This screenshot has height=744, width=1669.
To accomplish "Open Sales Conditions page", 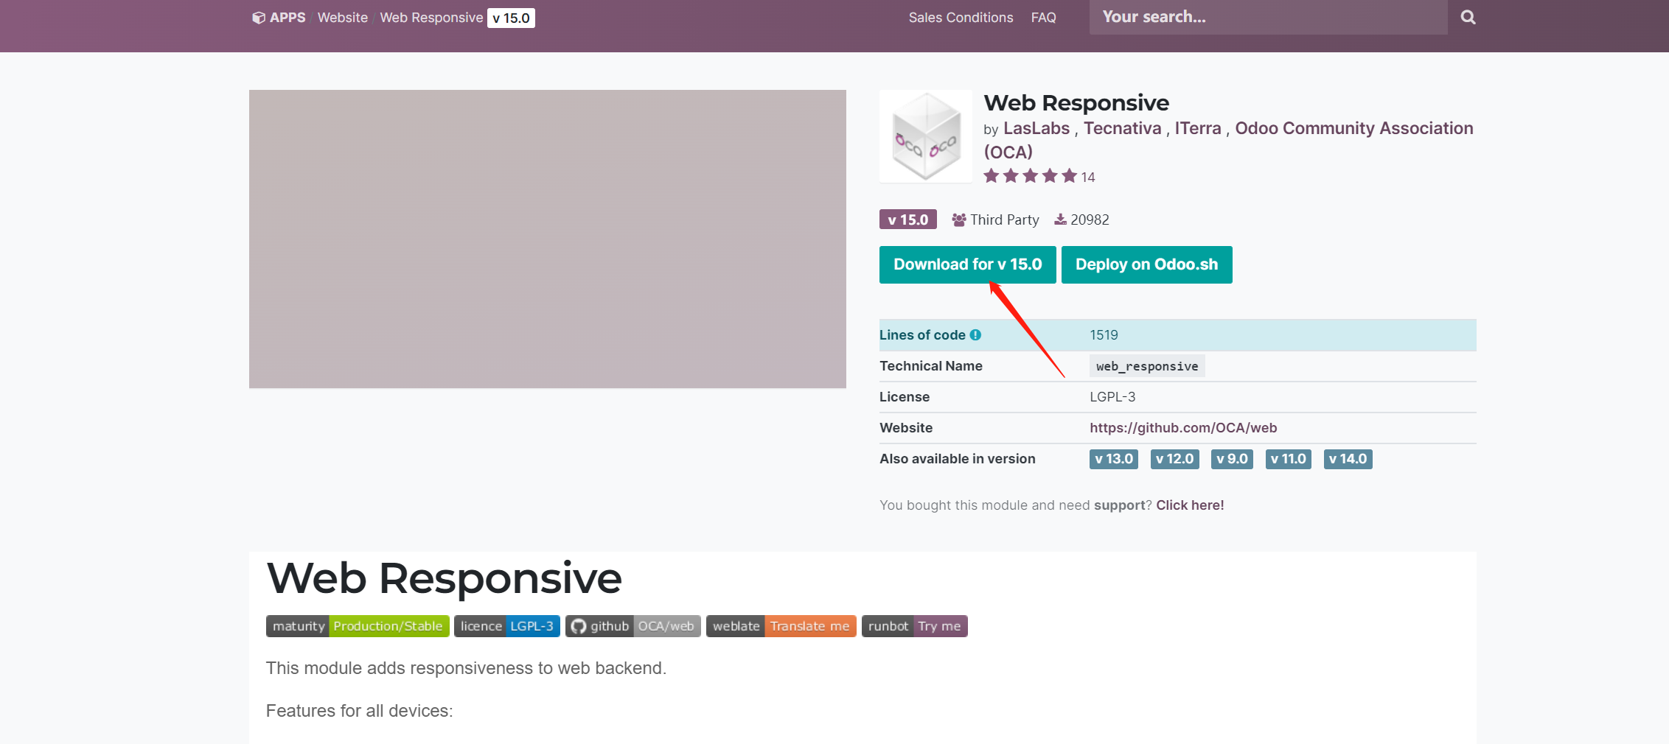I will [x=961, y=18].
